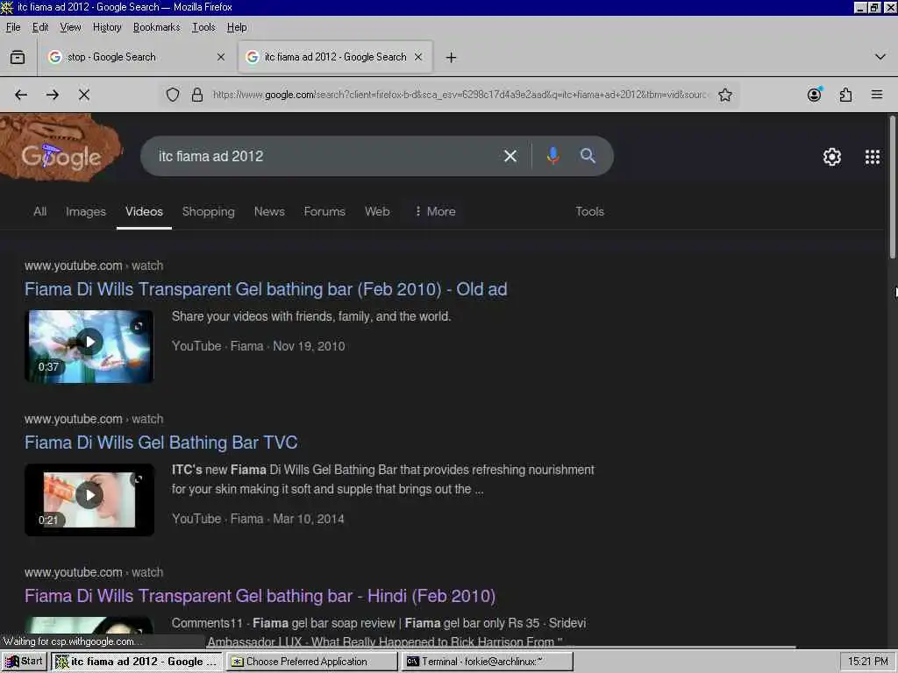The image size is (898, 673).
Task: List all tabs with the chevron dropdown
Action: pyautogui.click(x=880, y=57)
